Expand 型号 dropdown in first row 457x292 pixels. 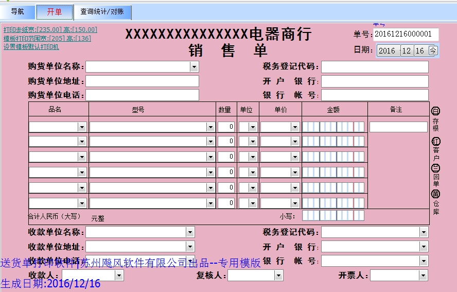point(210,127)
